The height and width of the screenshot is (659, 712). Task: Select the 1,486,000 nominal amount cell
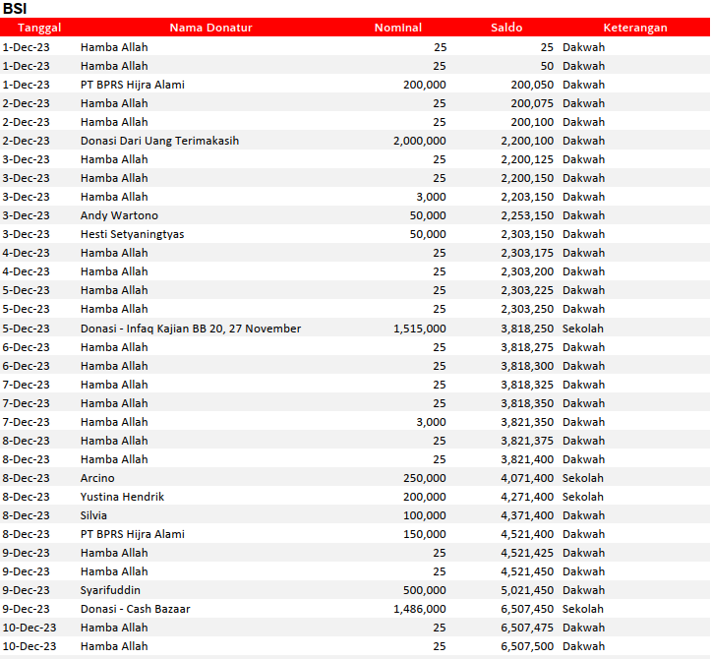[x=419, y=609]
